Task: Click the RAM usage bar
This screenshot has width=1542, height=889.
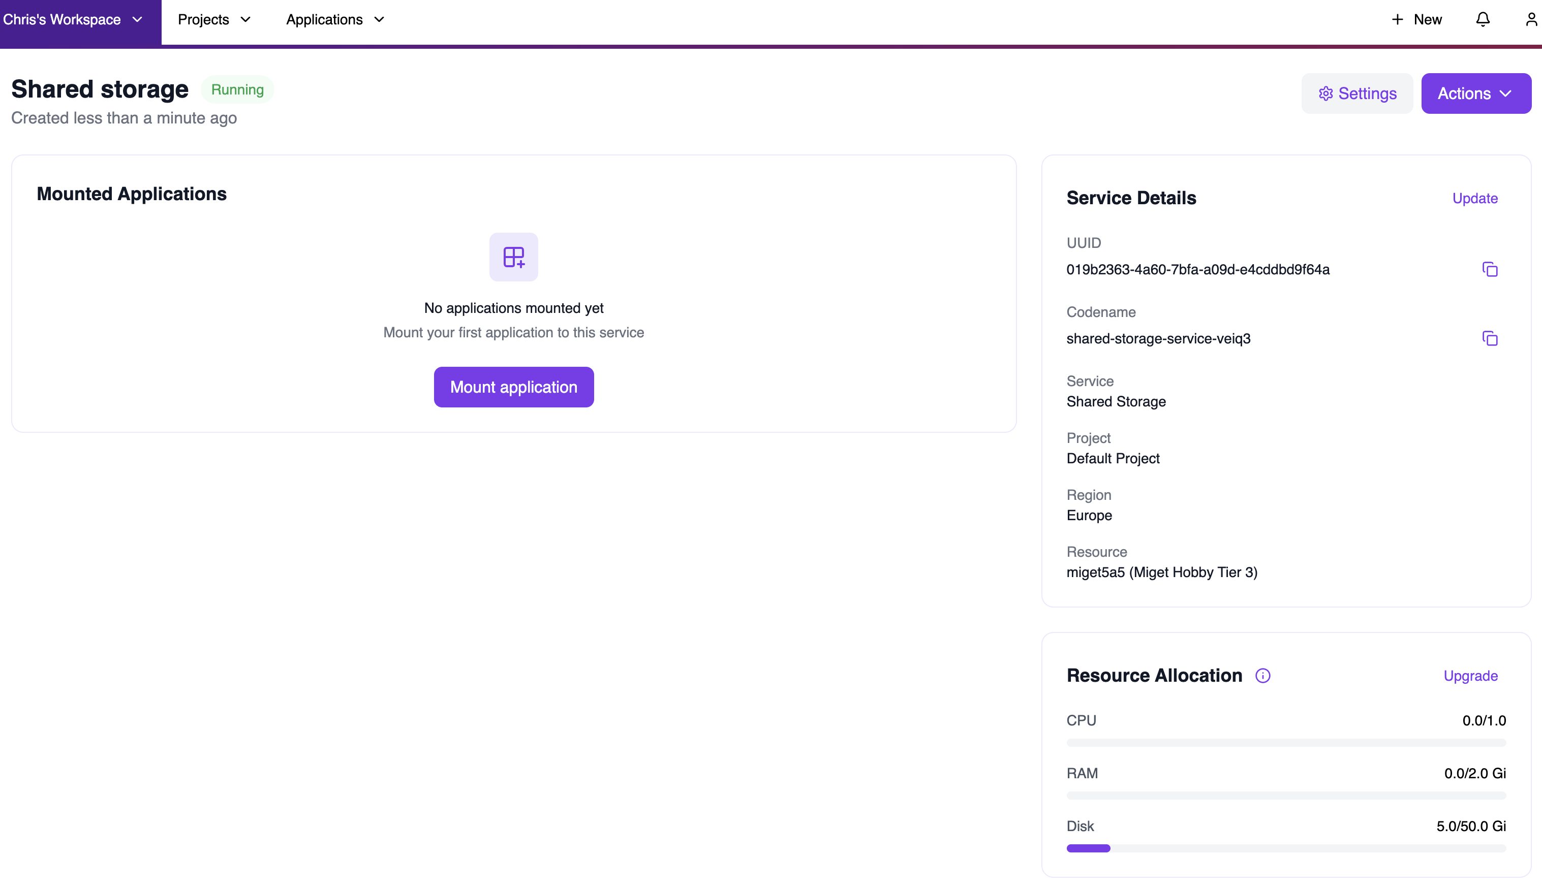Action: [1285, 796]
